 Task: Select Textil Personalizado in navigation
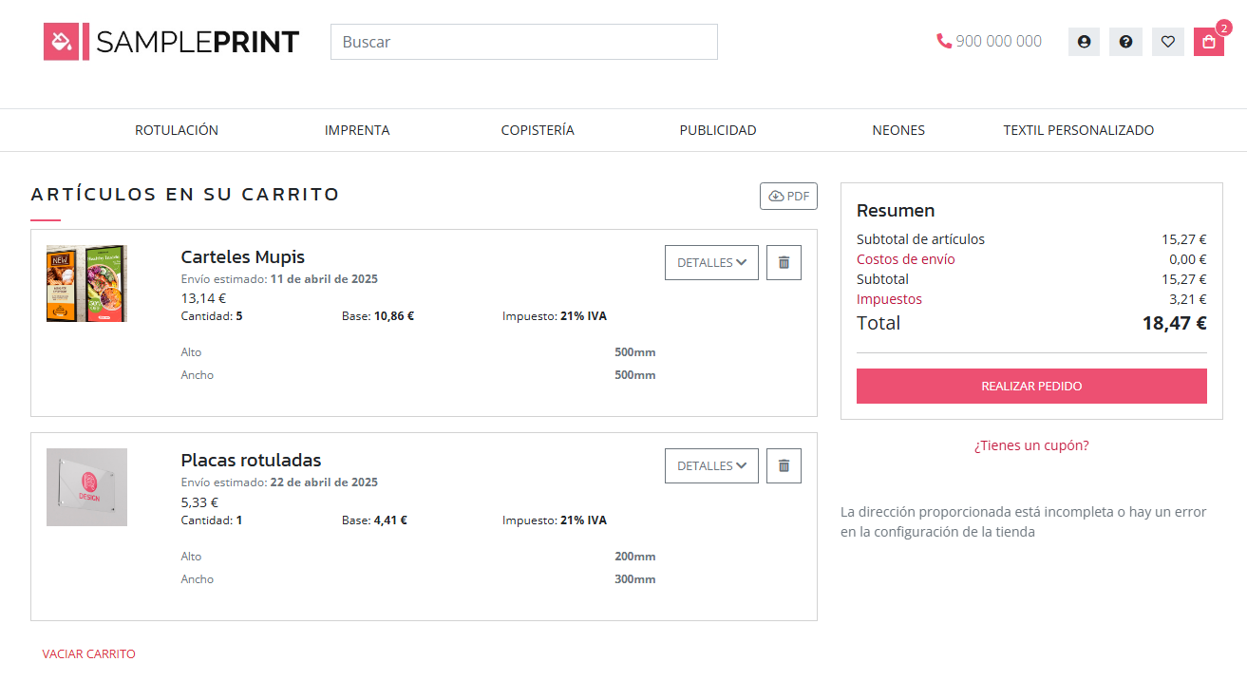pyautogui.click(x=1078, y=130)
